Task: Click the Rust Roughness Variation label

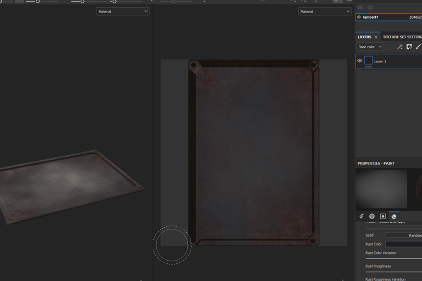Action: click(x=385, y=279)
